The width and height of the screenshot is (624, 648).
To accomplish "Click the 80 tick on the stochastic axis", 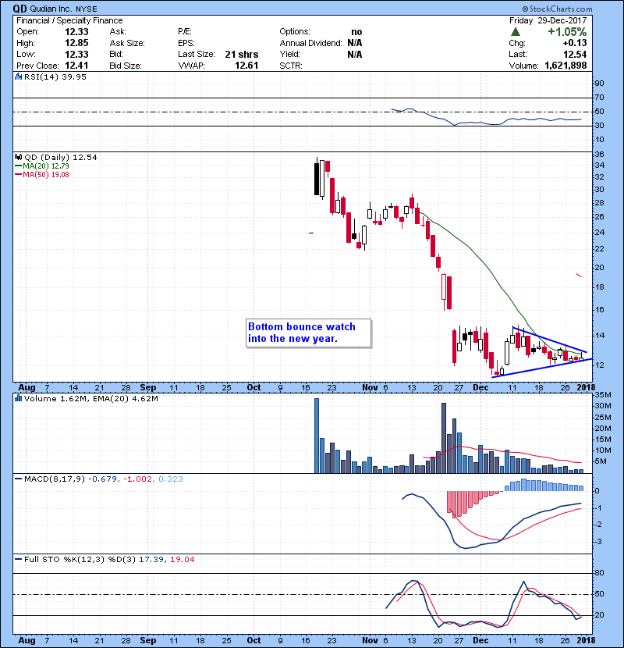I will click(x=599, y=573).
